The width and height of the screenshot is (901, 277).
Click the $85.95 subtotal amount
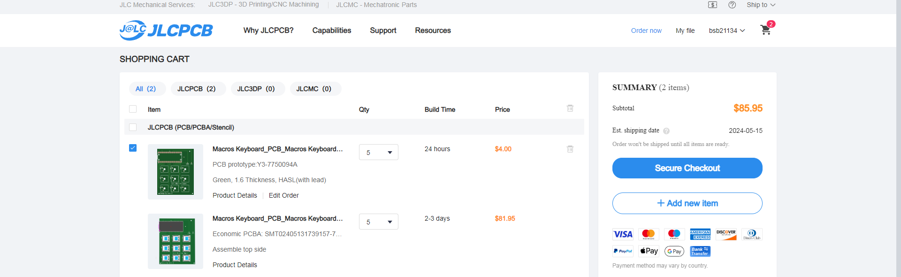tap(748, 108)
